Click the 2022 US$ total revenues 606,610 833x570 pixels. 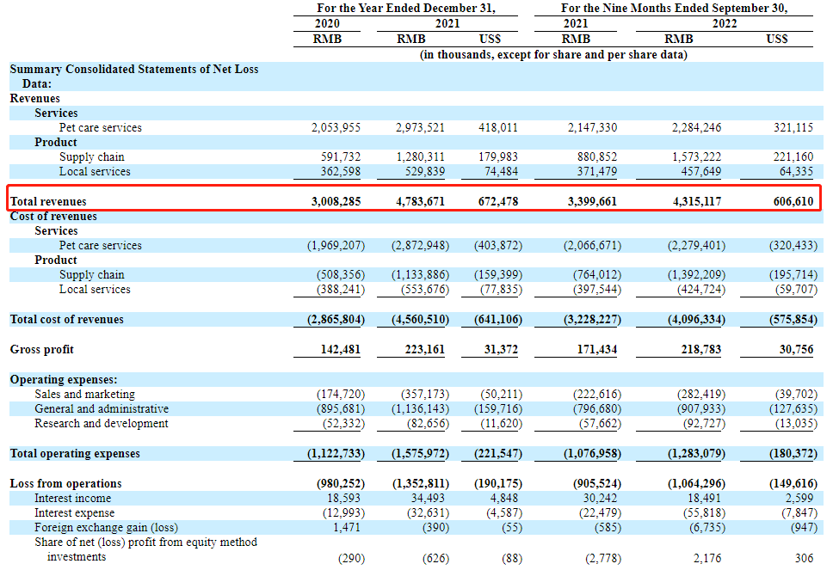(x=793, y=202)
